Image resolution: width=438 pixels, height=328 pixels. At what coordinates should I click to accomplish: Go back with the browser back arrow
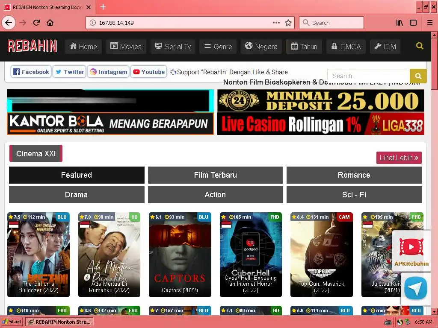(x=9, y=23)
